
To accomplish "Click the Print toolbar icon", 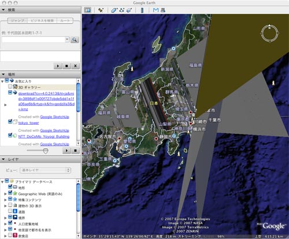I will pos(163,10).
